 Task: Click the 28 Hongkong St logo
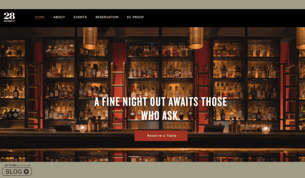coord(9,17)
